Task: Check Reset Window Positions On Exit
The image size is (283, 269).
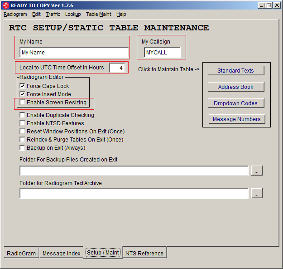Action: [22, 131]
